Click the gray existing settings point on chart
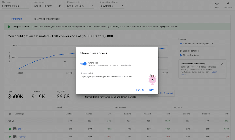Viewport: 235px width, 140px height. [65, 61]
